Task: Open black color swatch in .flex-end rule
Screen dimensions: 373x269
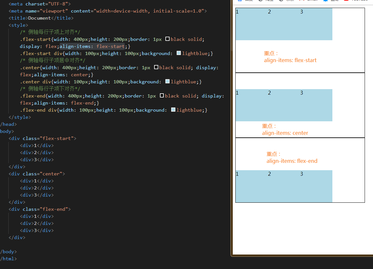Action: pos(162,96)
